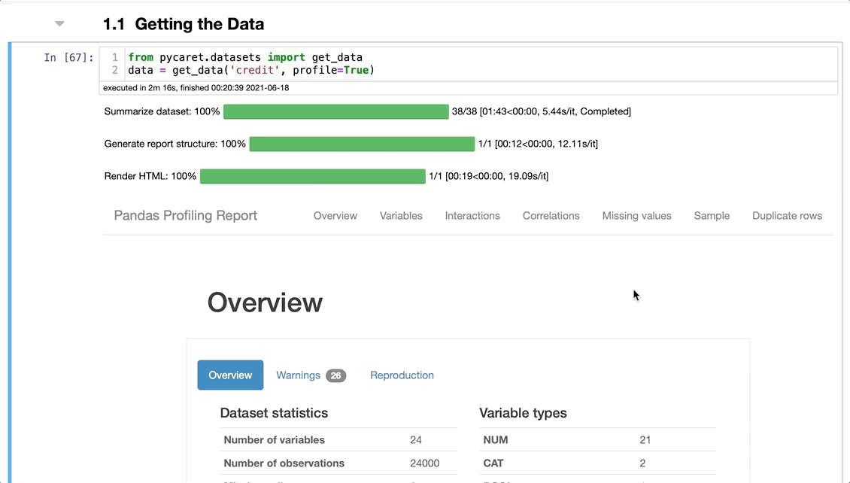Screen dimensions: 850x483
Task: Click the Summarize dataset progress bar
Action: pyautogui.click(x=335, y=112)
